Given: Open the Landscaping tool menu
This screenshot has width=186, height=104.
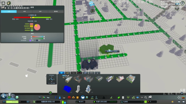Looking at the screenshot, I should tap(111, 98).
